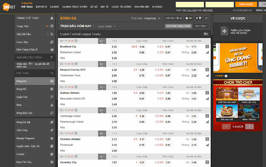Click Cược Xâu icon
The image size is (266, 167).
pyautogui.click(x=52, y=42)
